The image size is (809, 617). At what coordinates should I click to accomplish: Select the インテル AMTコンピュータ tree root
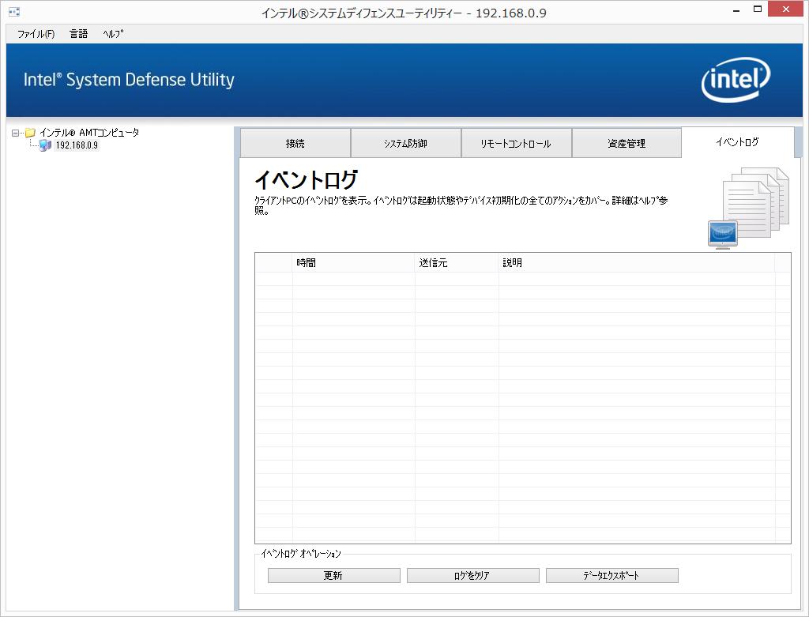click(x=89, y=133)
